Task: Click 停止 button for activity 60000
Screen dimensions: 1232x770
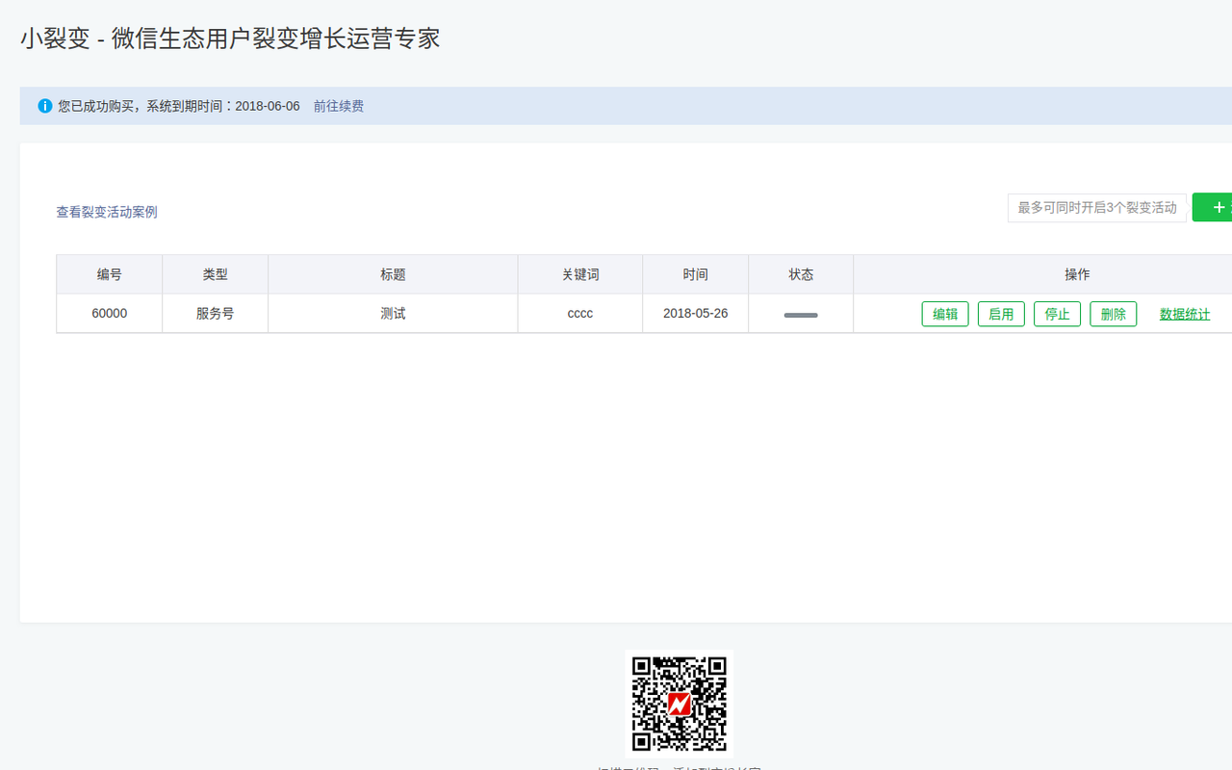Action: [1057, 314]
